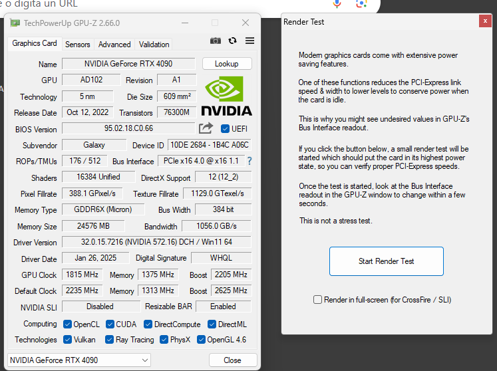Open the Validation tab
The height and width of the screenshot is (371, 497).
pos(154,45)
